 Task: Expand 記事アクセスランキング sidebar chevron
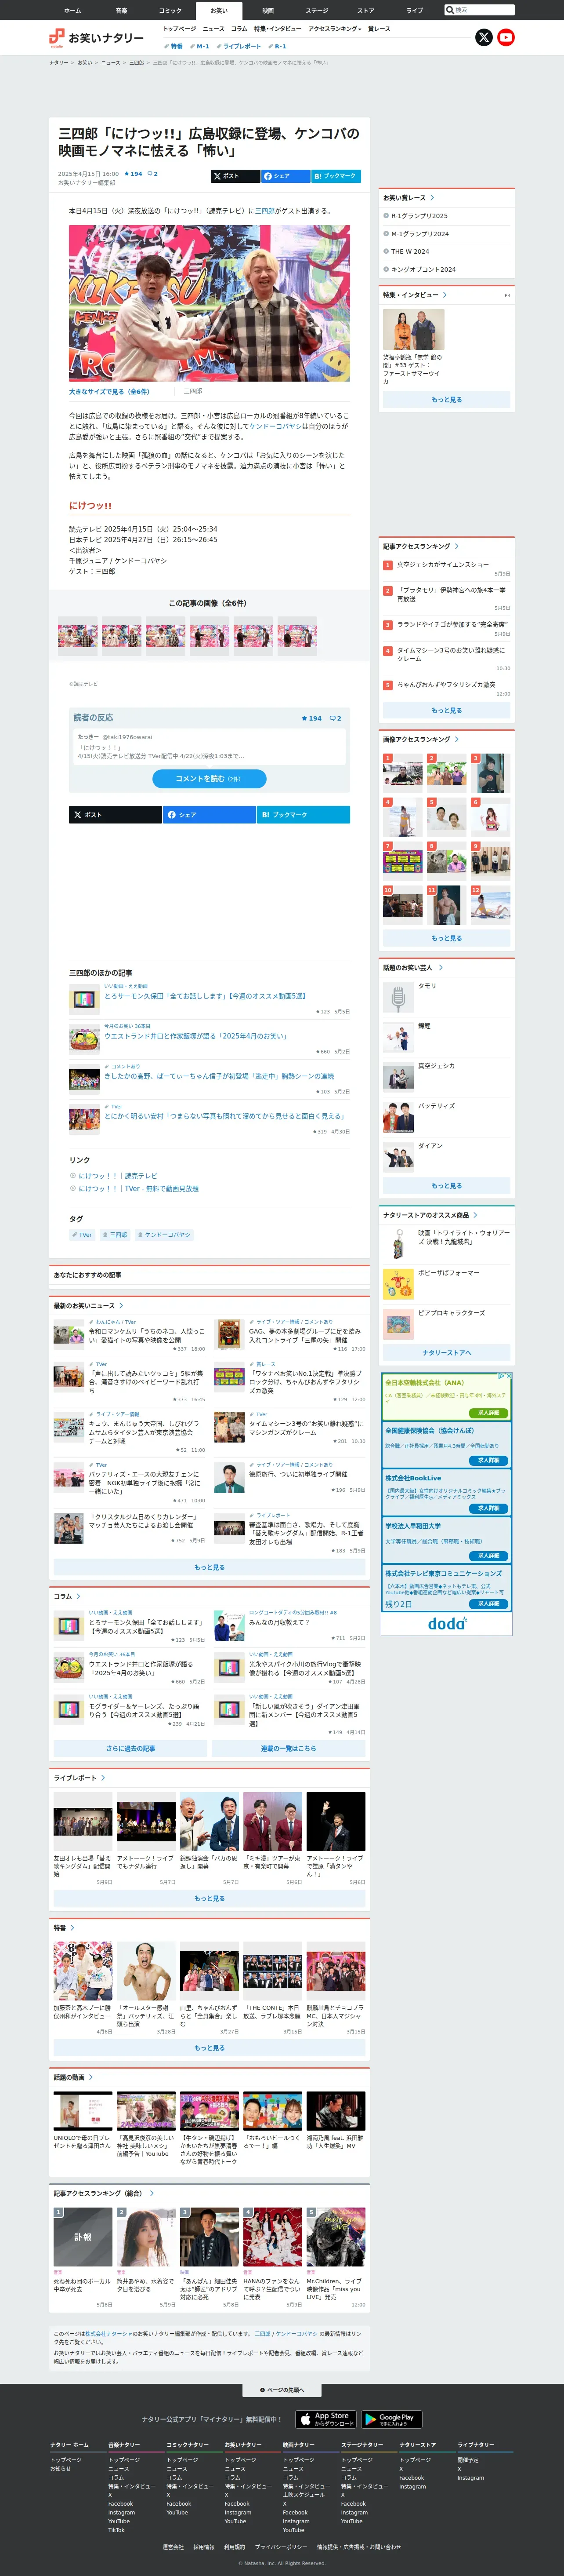pos(457,546)
